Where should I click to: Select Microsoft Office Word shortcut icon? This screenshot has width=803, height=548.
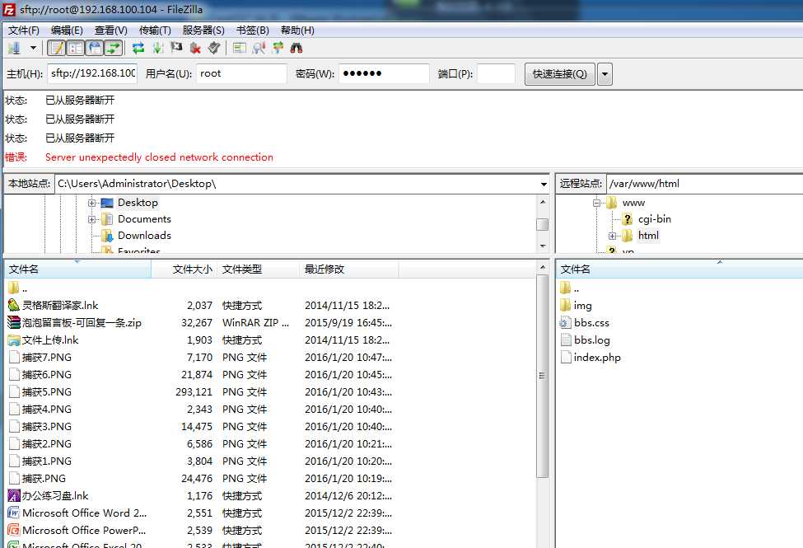point(14,513)
